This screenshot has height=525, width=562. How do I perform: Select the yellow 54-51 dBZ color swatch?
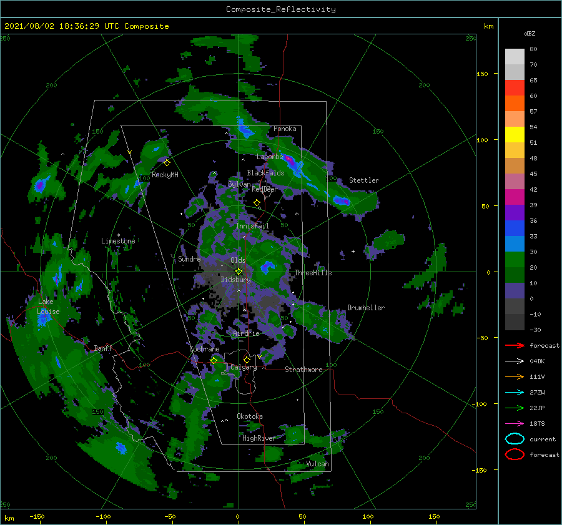coord(515,135)
